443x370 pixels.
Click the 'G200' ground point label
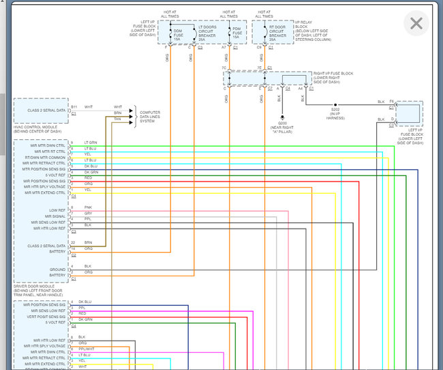(x=282, y=123)
